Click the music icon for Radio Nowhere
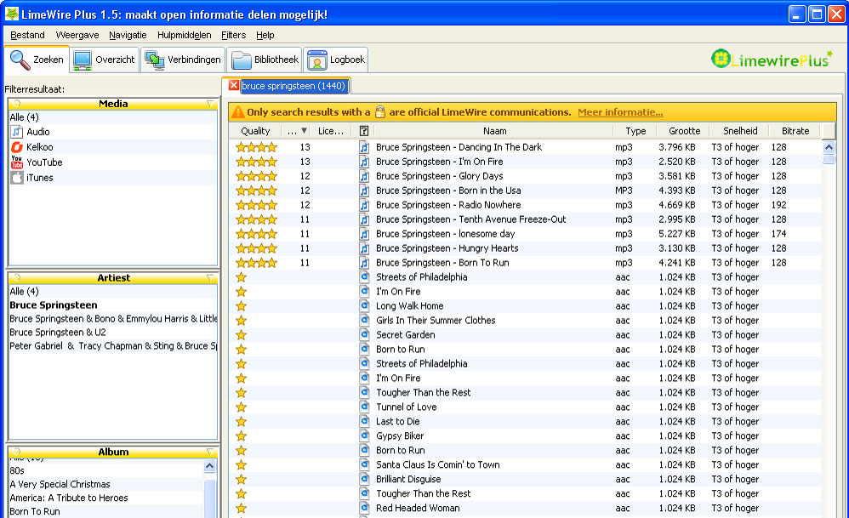Image resolution: width=849 pixels, height=518 pixels. (x=364, y=205)
